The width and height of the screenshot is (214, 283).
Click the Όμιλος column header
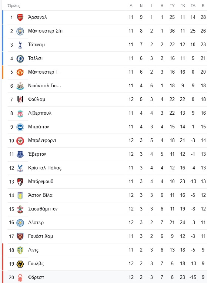tap(14, 6)
